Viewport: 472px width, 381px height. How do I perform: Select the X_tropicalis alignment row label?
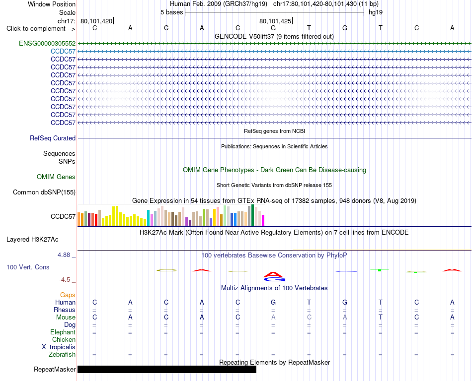coord(59,347)
